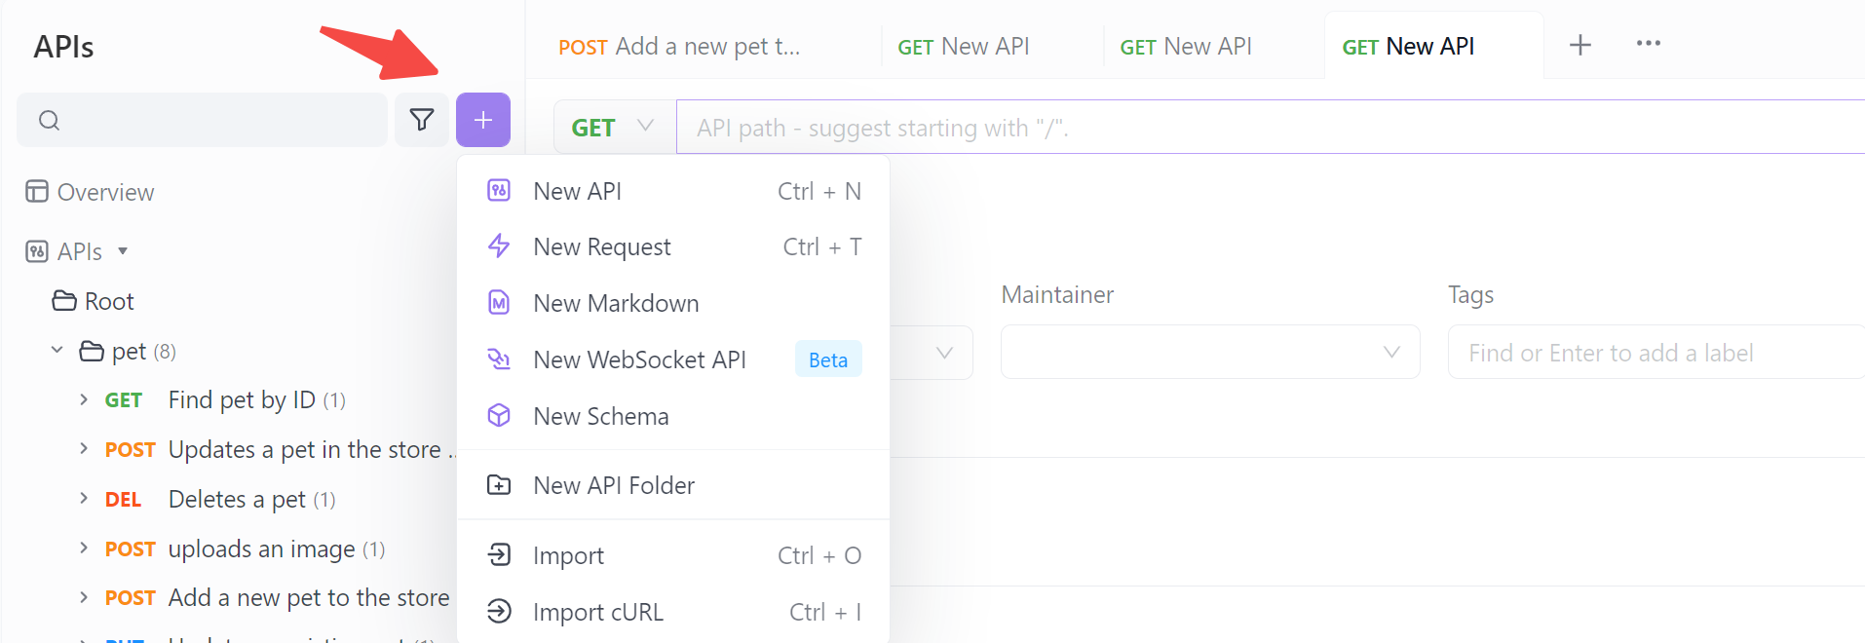Screen dimensions: 1865x643
Task: Click the API path input field
Action: [x=1271, y=128]
